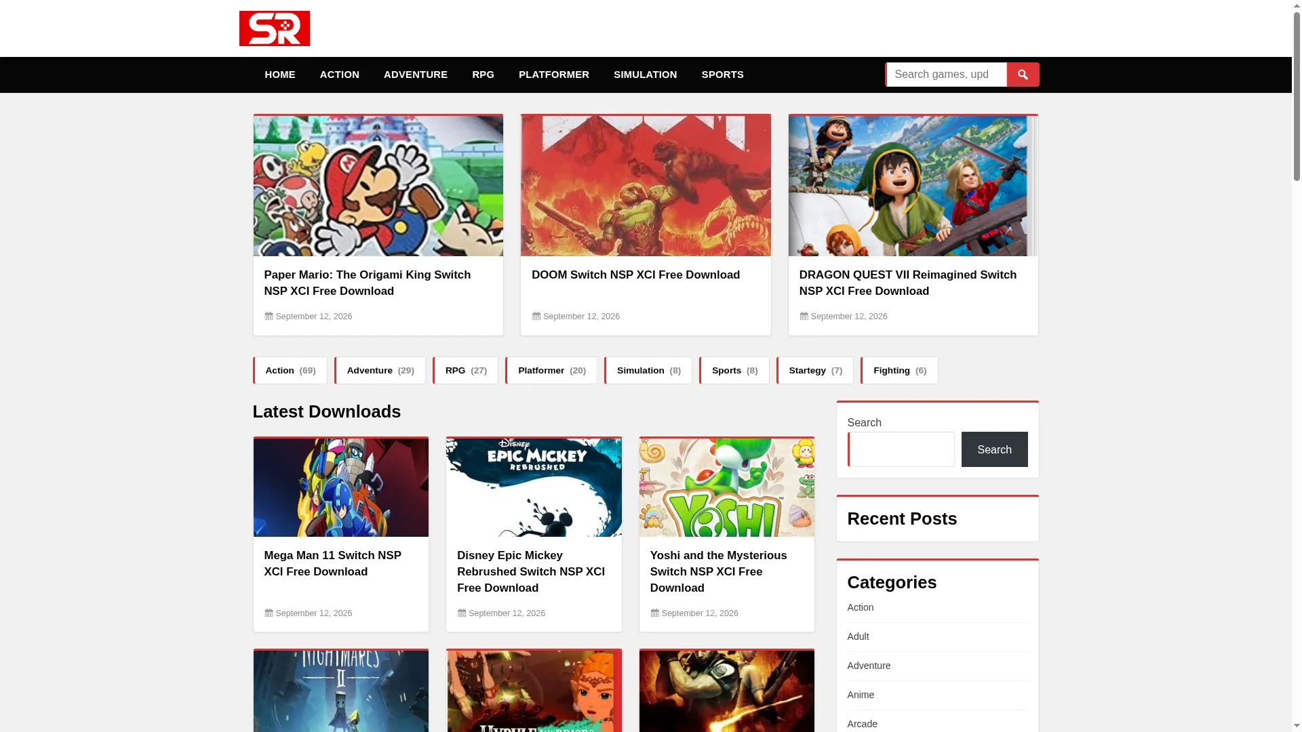Click the date under DOOM post
The image size is (1302, 732).
582,317
